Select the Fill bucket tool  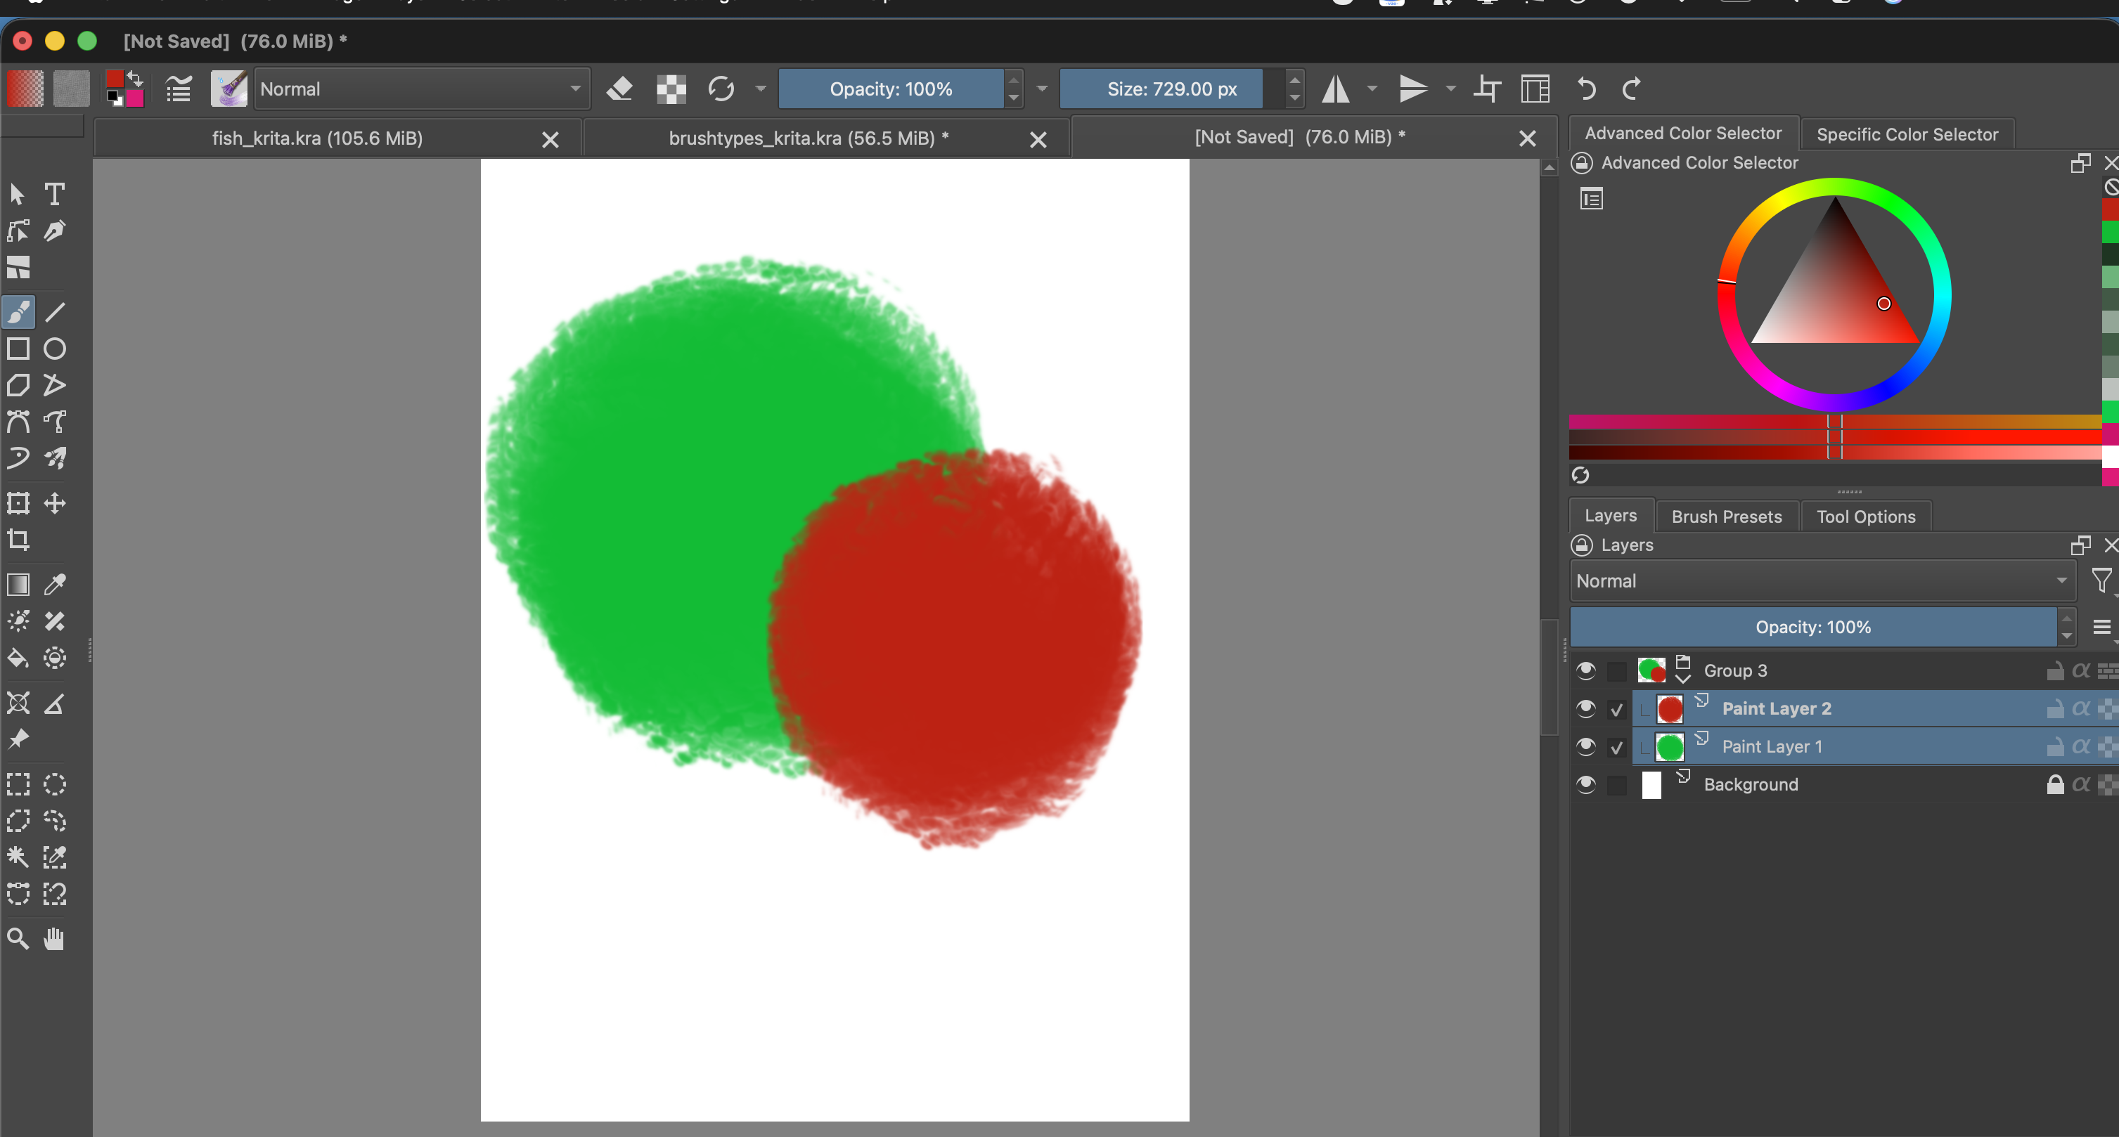pos(18,658)
